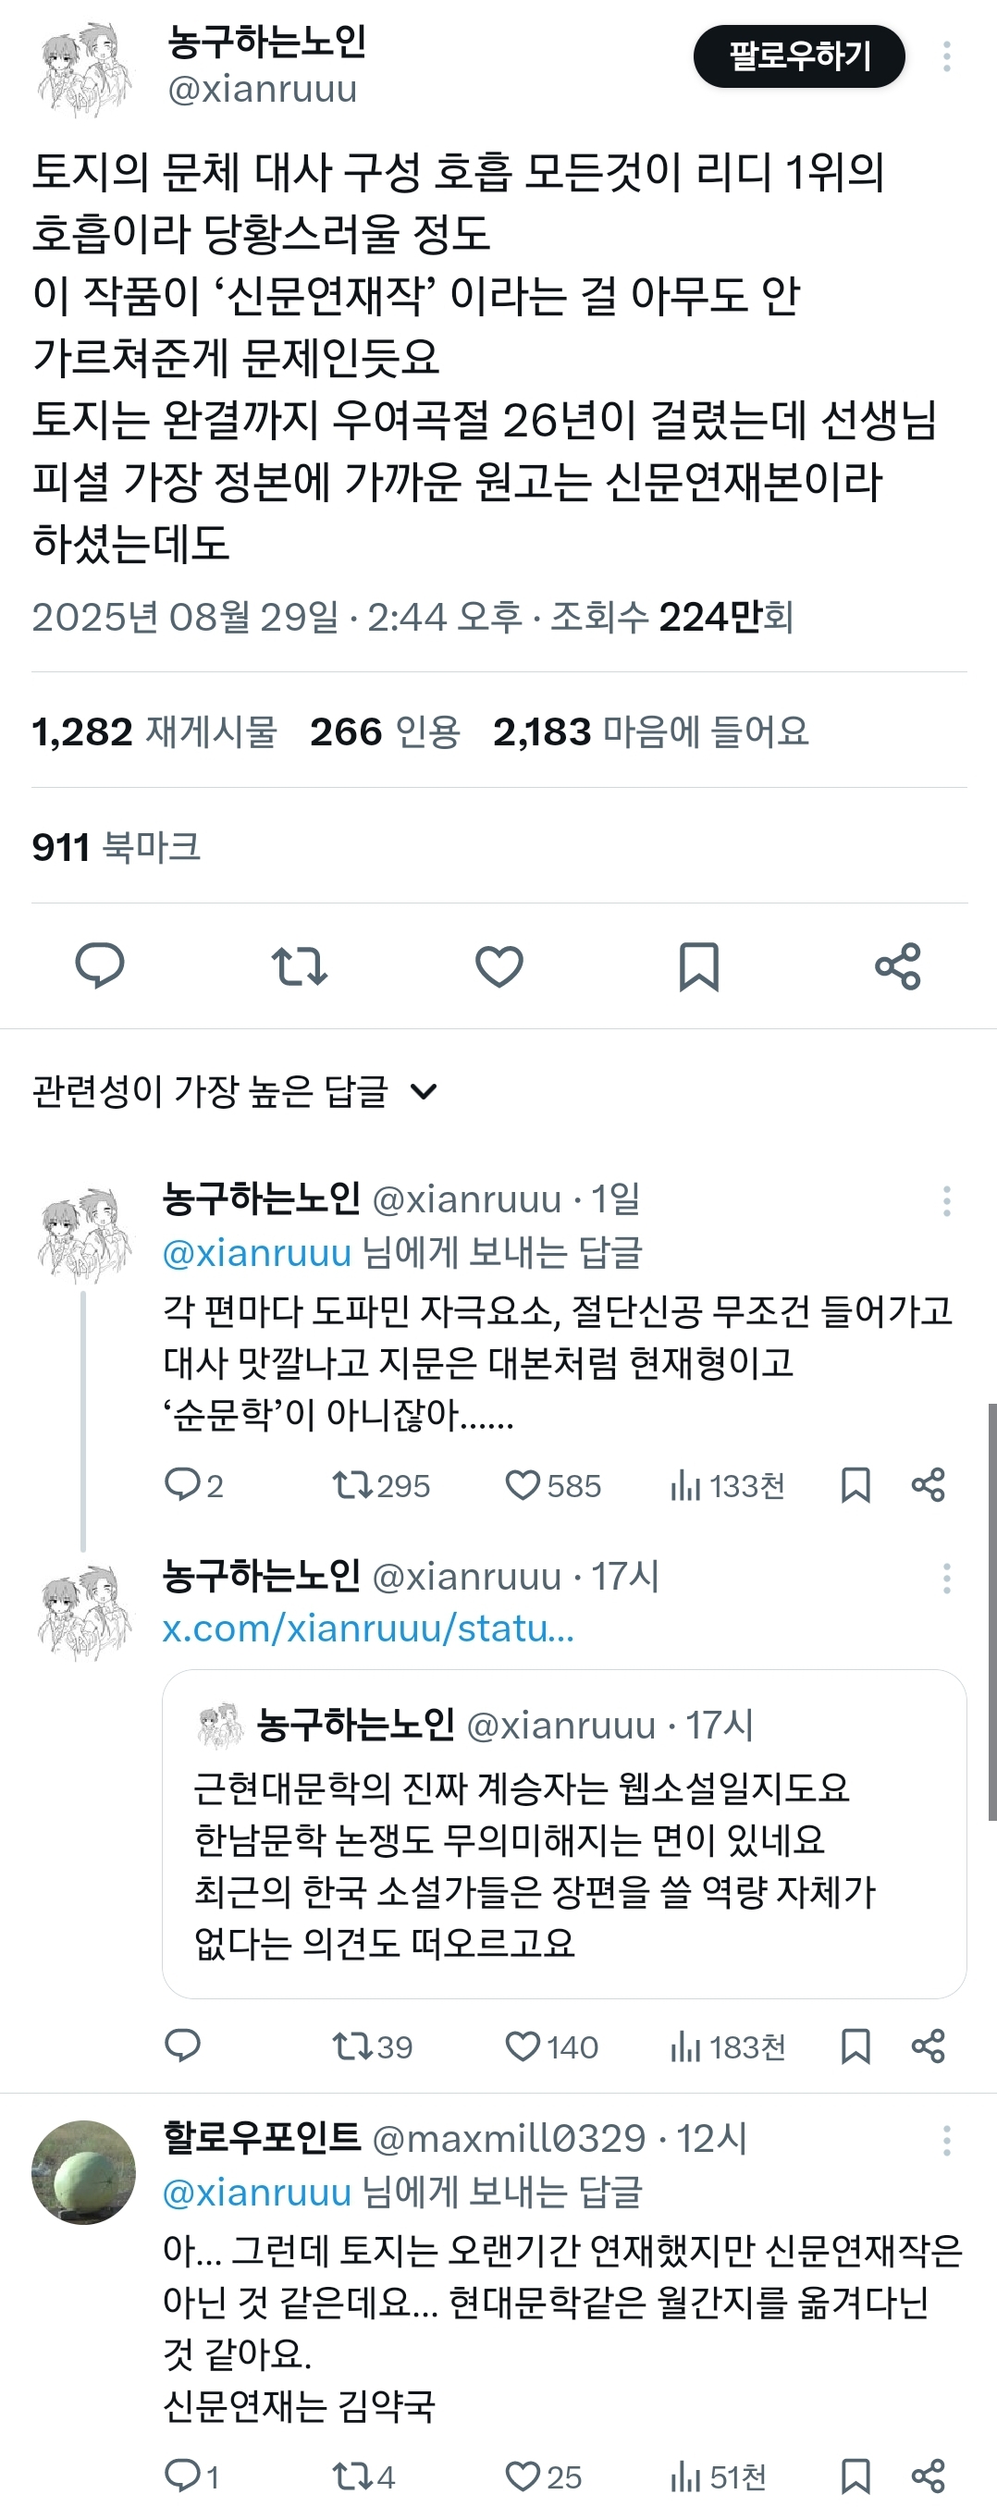This screenshot has width=997, height=2519.
Task: Repost the main tweet
Action: pyautogui.click(x=299, y=968)
